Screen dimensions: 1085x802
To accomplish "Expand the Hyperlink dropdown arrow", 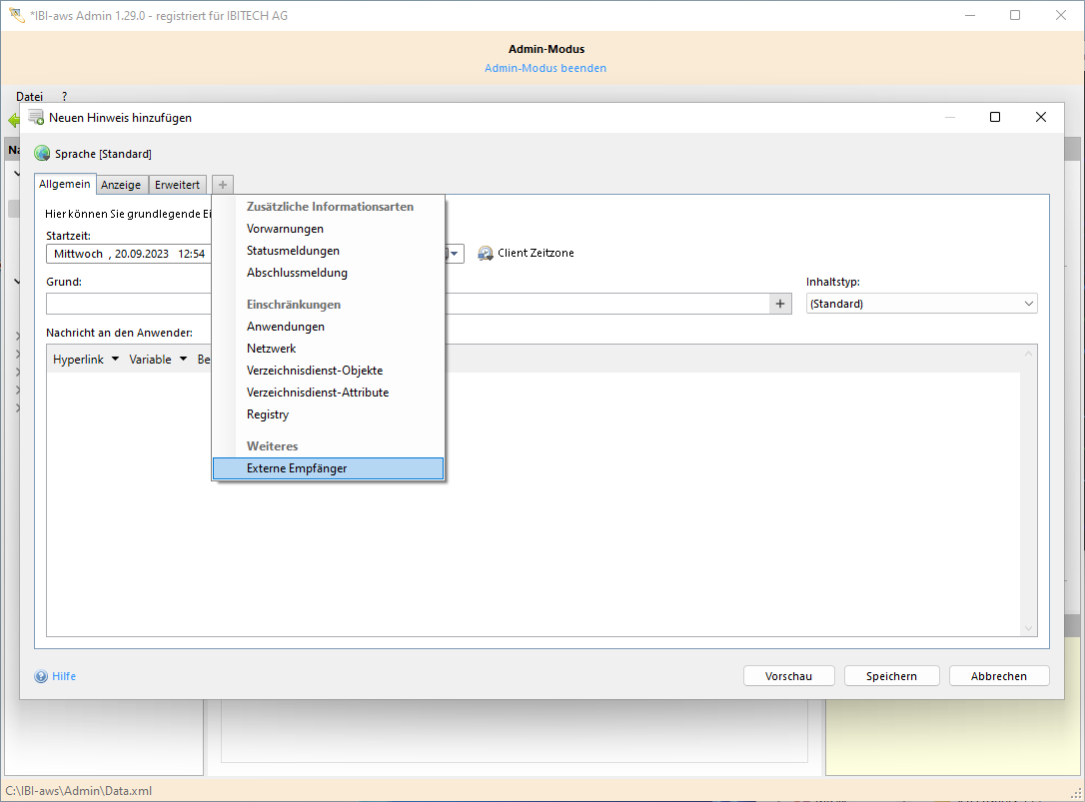I will (115, 360).
